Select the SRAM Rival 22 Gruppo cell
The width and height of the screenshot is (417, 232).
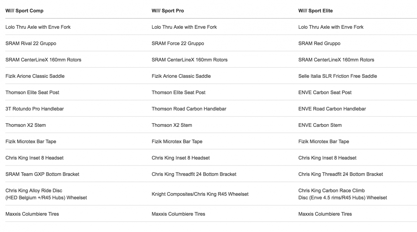[31, 43]
